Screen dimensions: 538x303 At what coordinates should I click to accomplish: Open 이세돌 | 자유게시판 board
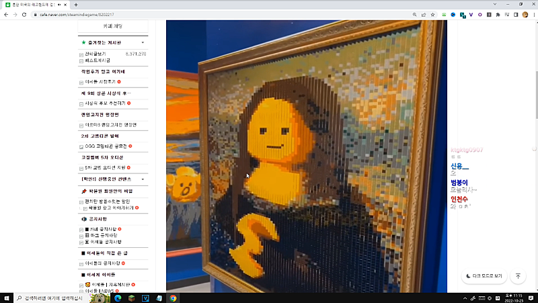tap(108, 285)
